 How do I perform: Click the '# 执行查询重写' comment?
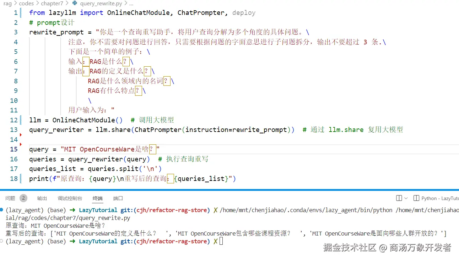[183, 159]
